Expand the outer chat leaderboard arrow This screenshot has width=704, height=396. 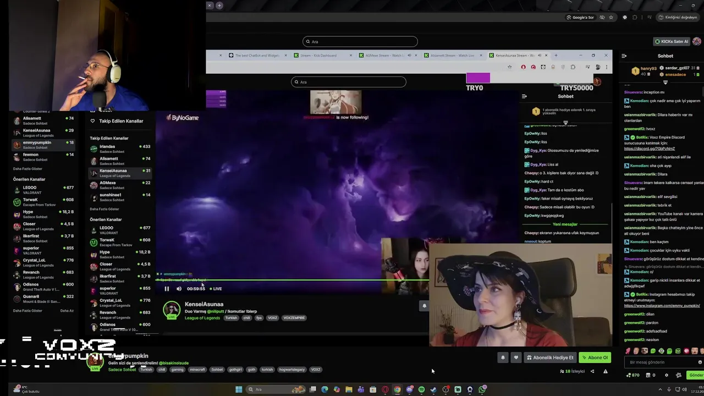tap(665, 82)
